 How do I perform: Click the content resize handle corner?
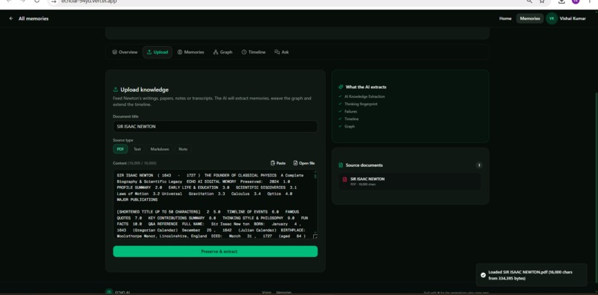pyautogui.click(x=315, y=236)
